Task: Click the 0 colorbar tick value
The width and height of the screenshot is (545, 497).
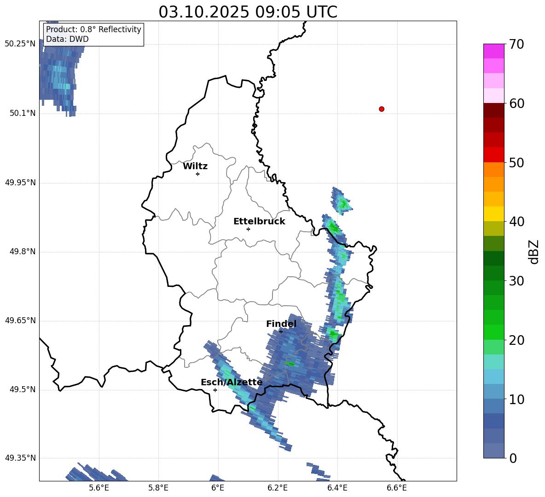Action: (513, 458)
